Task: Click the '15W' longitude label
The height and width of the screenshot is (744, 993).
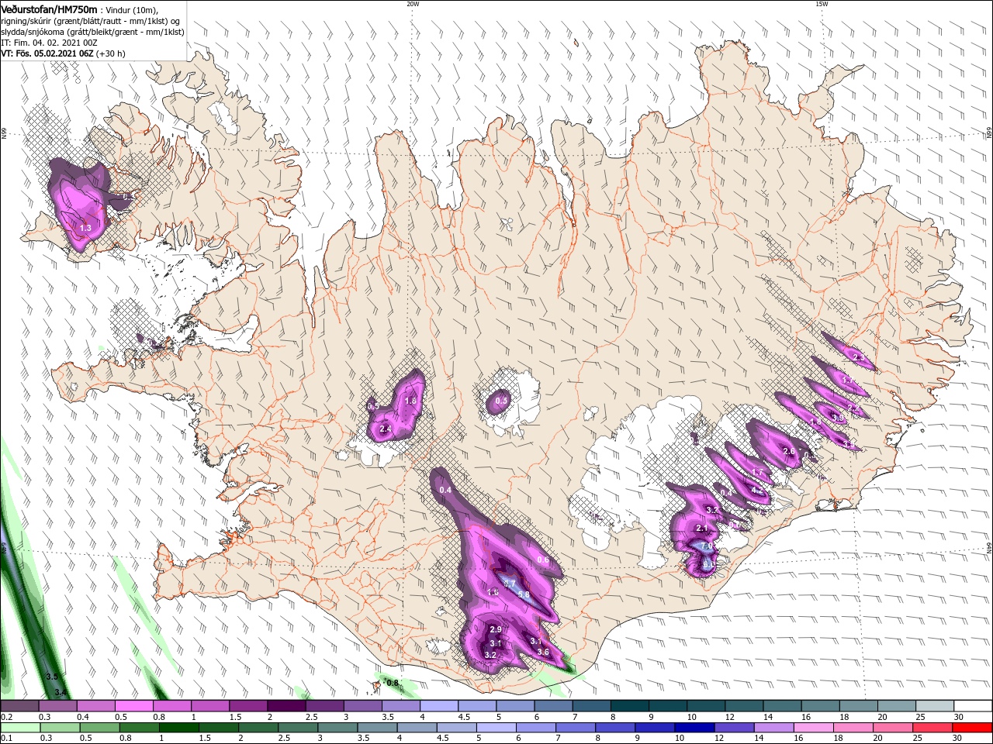Action: 822,4
